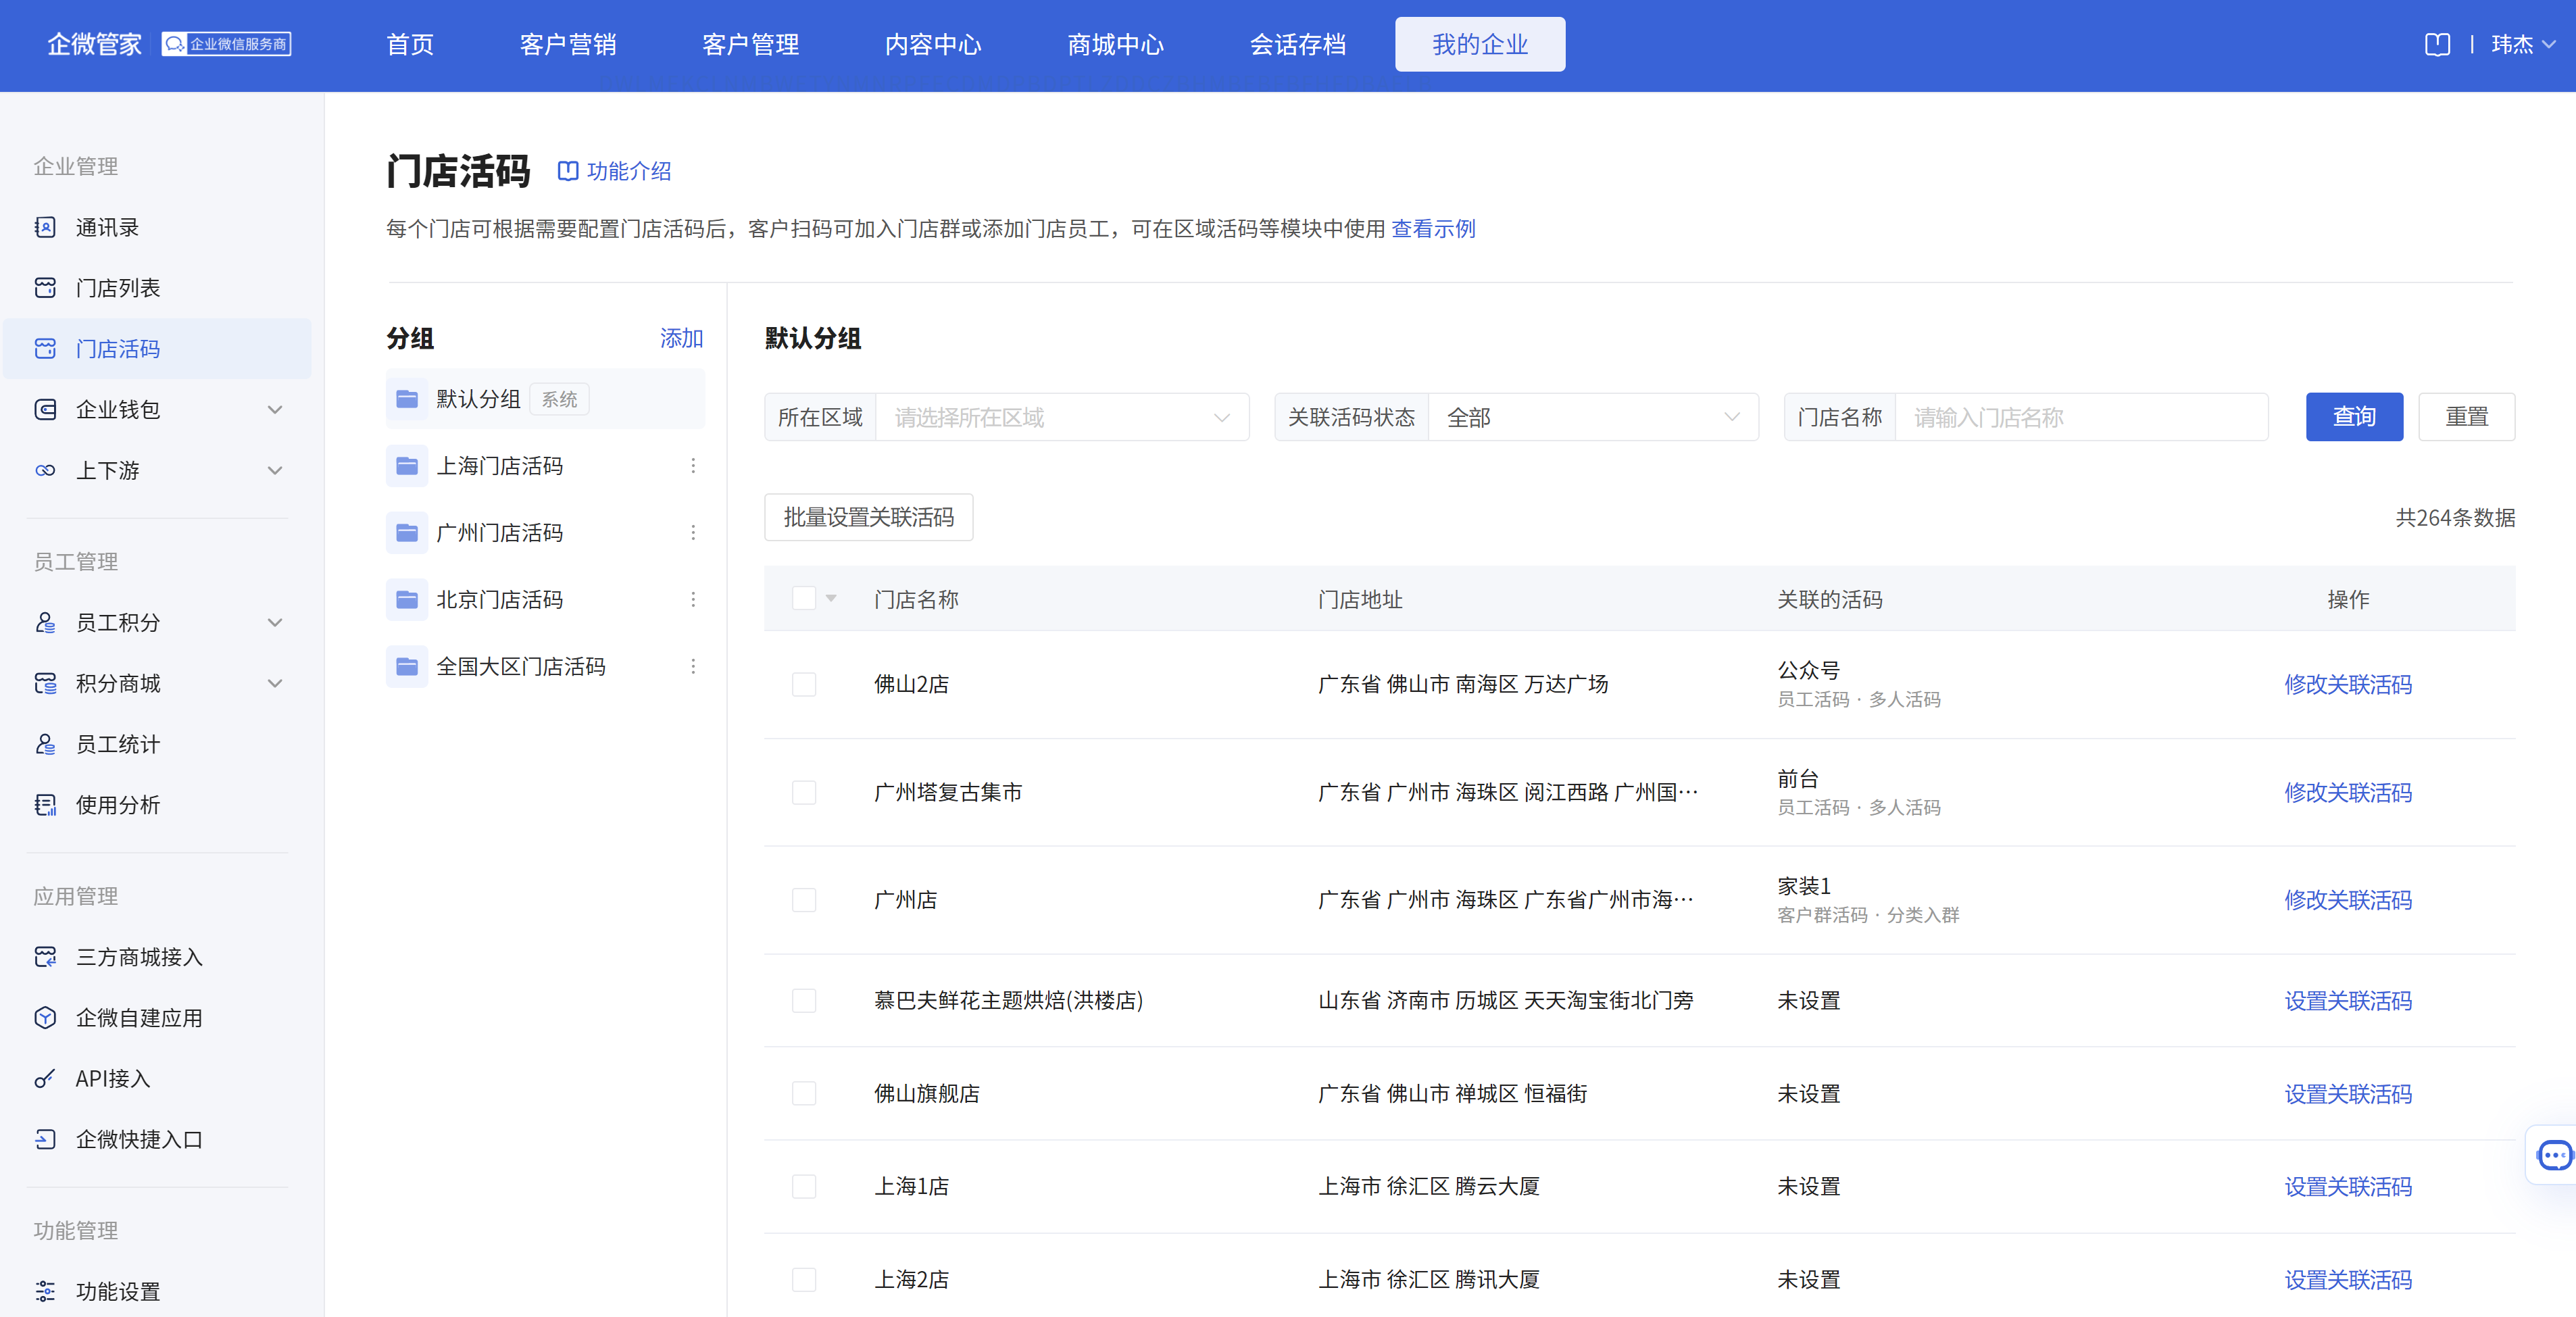Open the chat support floating icon

(2554, 1155)
